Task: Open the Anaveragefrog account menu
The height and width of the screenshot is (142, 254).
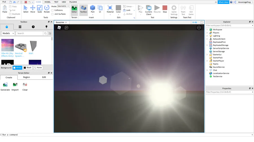Action: point(246,2)
